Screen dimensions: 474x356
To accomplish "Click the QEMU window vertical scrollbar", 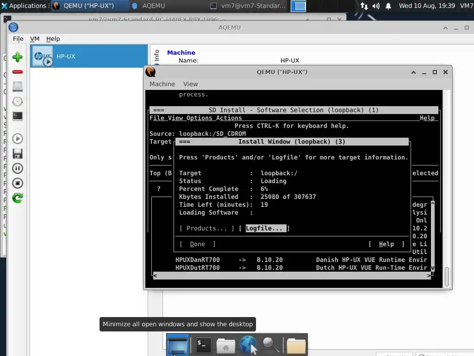I will (x=447, y=276).
